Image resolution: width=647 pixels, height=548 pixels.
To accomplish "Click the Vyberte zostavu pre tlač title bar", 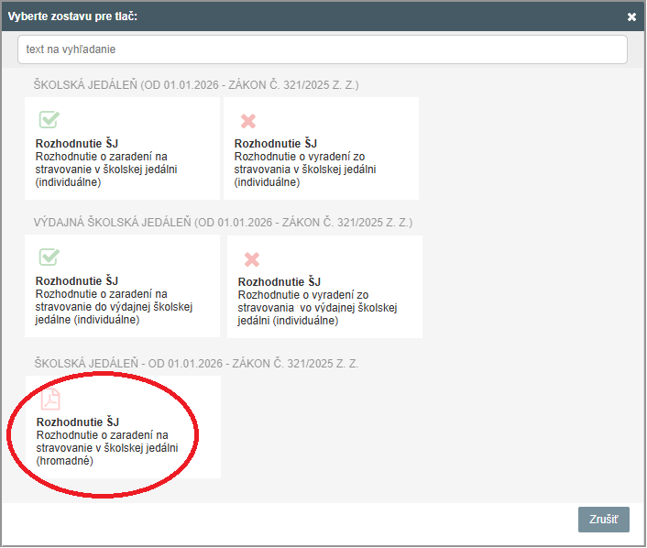I will (275, 16).
